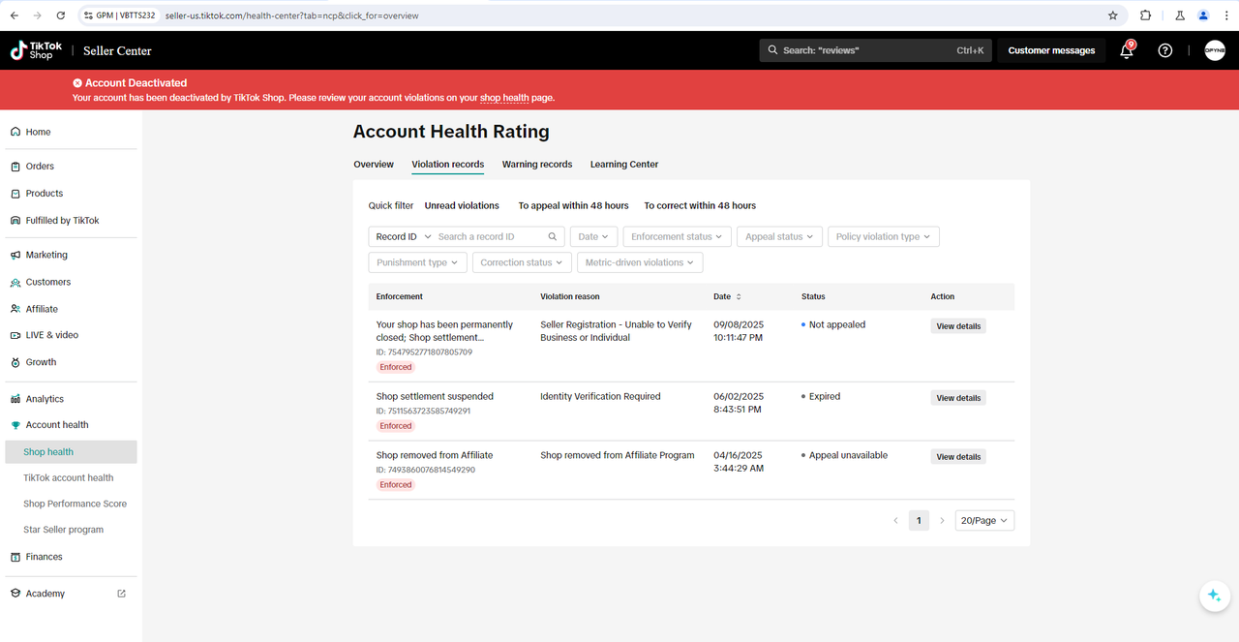Click the browser forward arrow

tap(38, 15)
